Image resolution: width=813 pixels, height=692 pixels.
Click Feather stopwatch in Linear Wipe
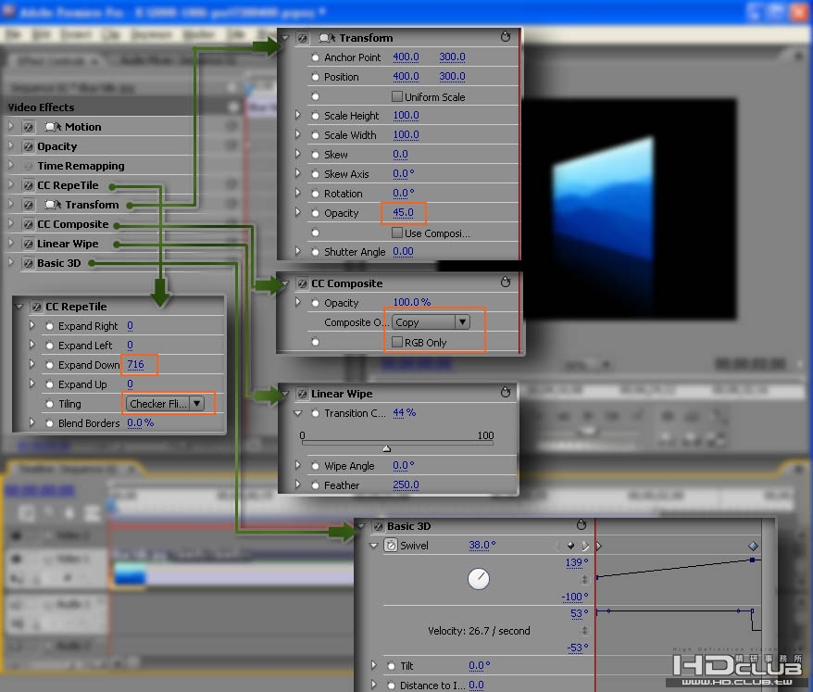316,485
